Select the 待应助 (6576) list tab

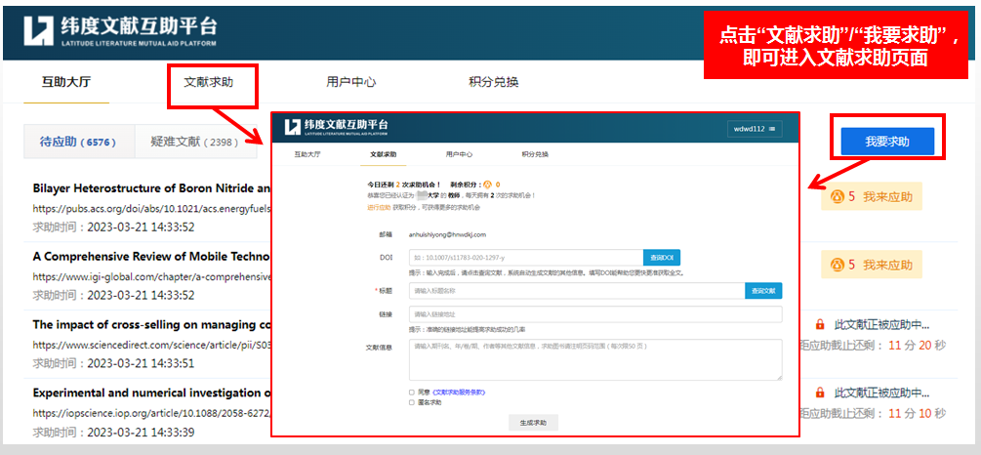coord(78,143)
